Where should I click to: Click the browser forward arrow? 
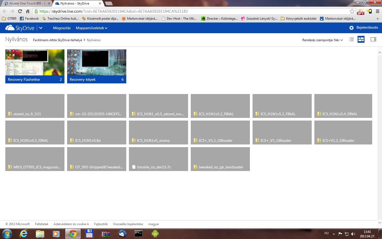tap(12, 11)
